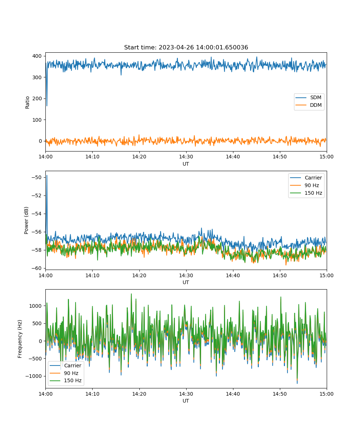Screen dimensions: 363x436
Task: Click the 14:30 tick label under bottom plot
Action: pos(186,394)
